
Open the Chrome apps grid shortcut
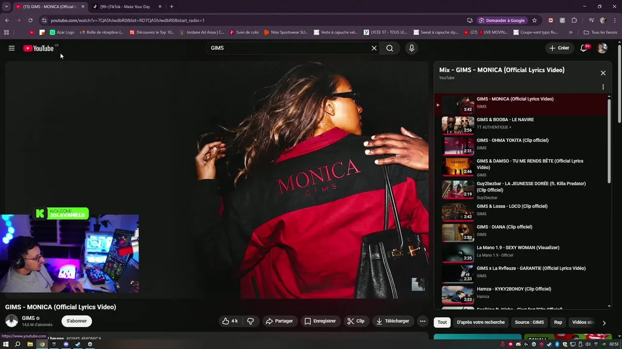(x=6, y=32)
